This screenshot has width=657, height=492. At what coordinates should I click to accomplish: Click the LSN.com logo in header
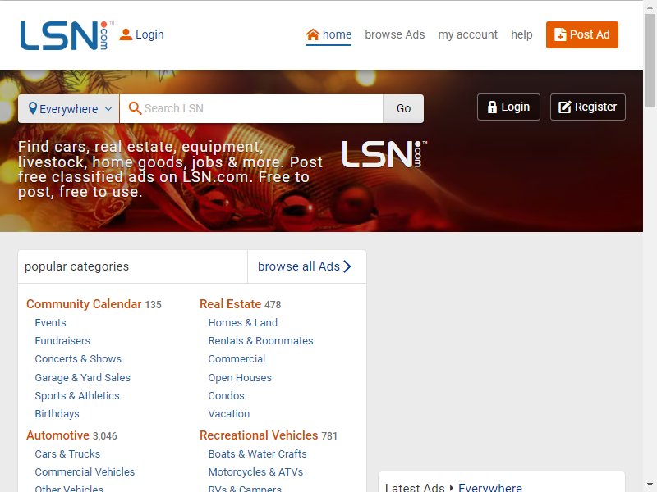click(67, 35)
